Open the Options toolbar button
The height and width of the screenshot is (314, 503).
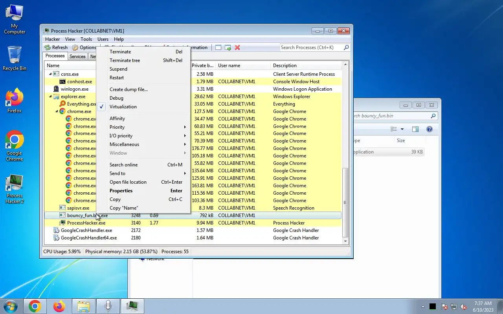click(84, 47)
